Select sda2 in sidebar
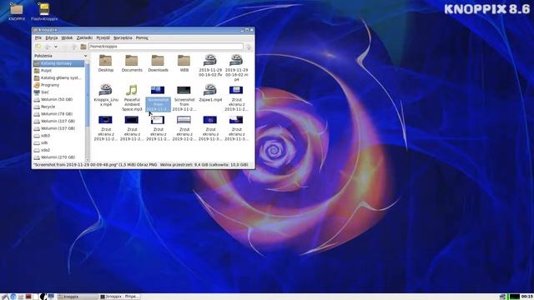 click(58, 150)
